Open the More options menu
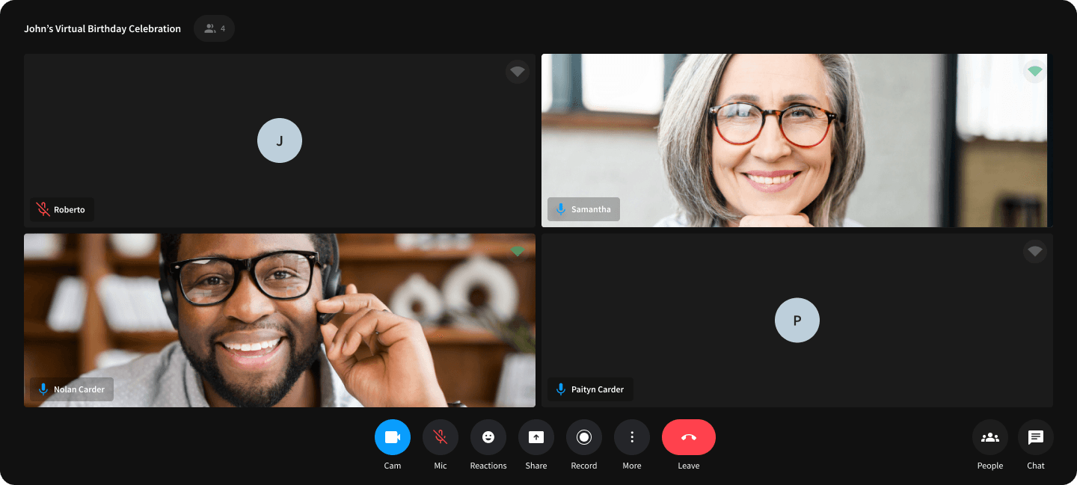Viewport: 1077px width, 485px height. (x=631, y=437)
